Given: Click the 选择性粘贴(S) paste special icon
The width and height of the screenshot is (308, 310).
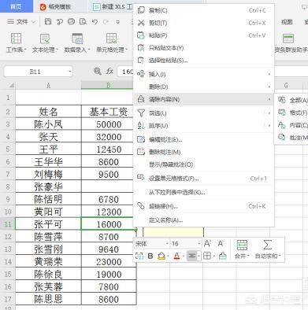Looking at the screenshot, I should pos(141,61).
